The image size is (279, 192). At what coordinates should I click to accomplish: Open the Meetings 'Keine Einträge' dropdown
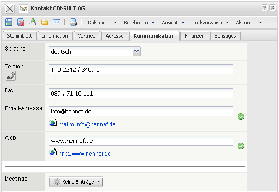click(x=76, y=182)
